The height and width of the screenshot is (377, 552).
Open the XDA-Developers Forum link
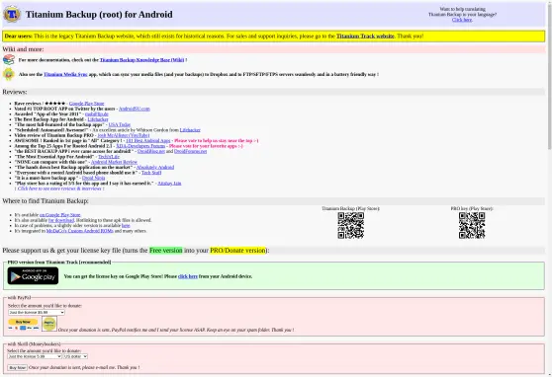(140, 146)
